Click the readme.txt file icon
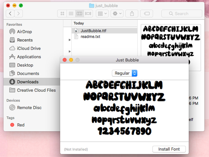The image size is (209, 157). (76, 36)
